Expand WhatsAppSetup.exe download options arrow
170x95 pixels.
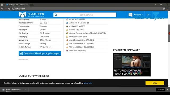(26, 90)
